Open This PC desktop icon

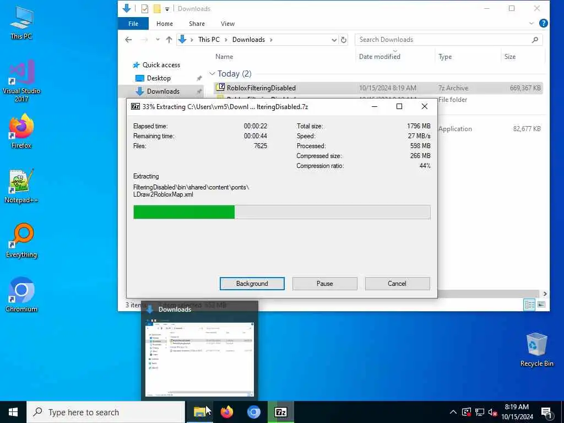[21, 23]
